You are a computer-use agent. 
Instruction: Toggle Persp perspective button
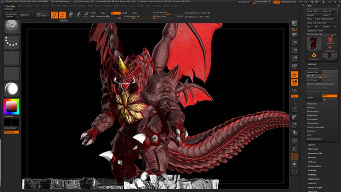pyautogui.click(x=294, y=66)
